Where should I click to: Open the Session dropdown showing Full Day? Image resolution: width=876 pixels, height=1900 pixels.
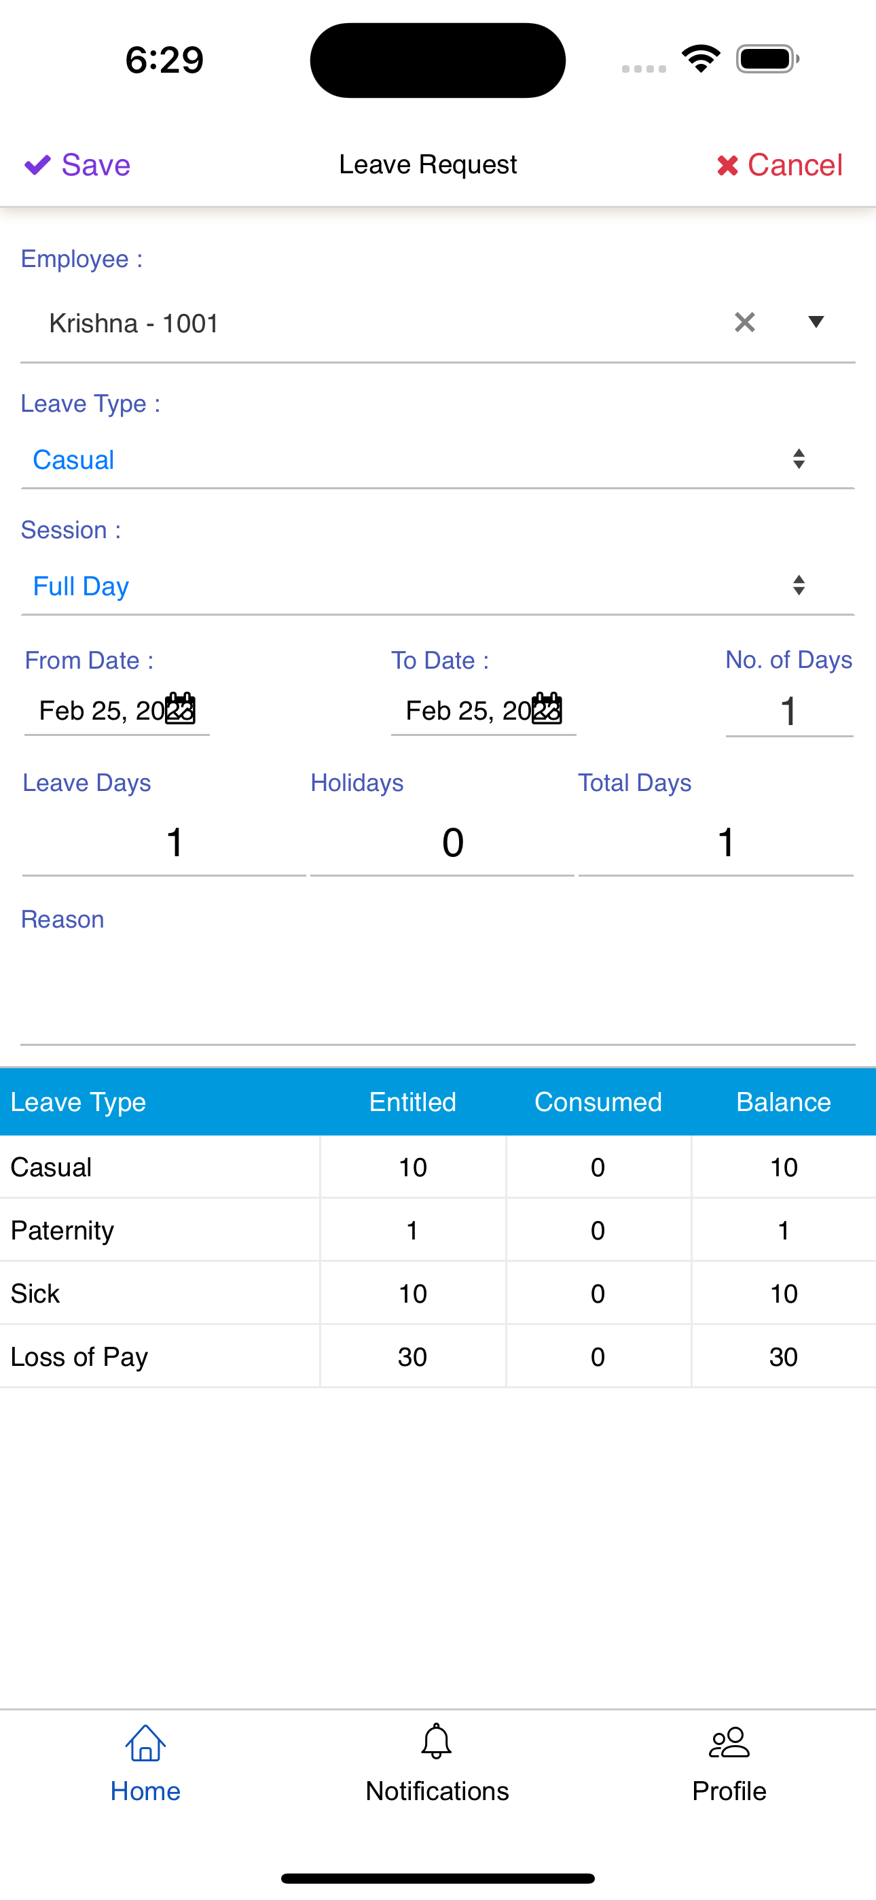[x=438, y=586]
